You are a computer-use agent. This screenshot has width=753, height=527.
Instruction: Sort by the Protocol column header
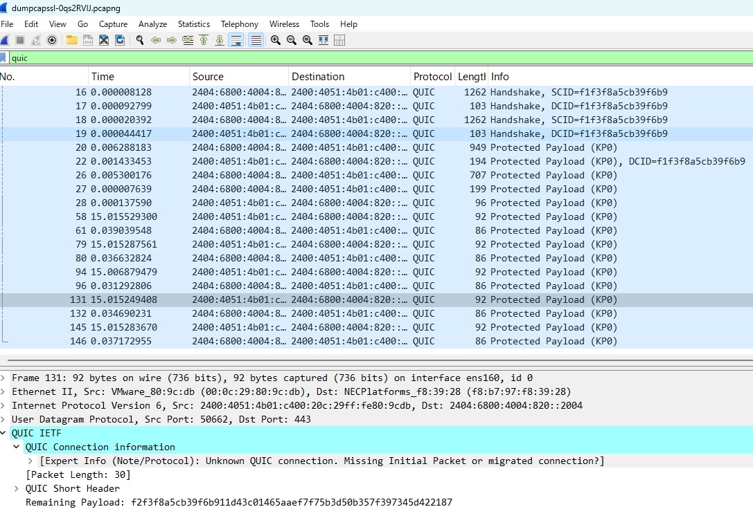coord(432,77)
